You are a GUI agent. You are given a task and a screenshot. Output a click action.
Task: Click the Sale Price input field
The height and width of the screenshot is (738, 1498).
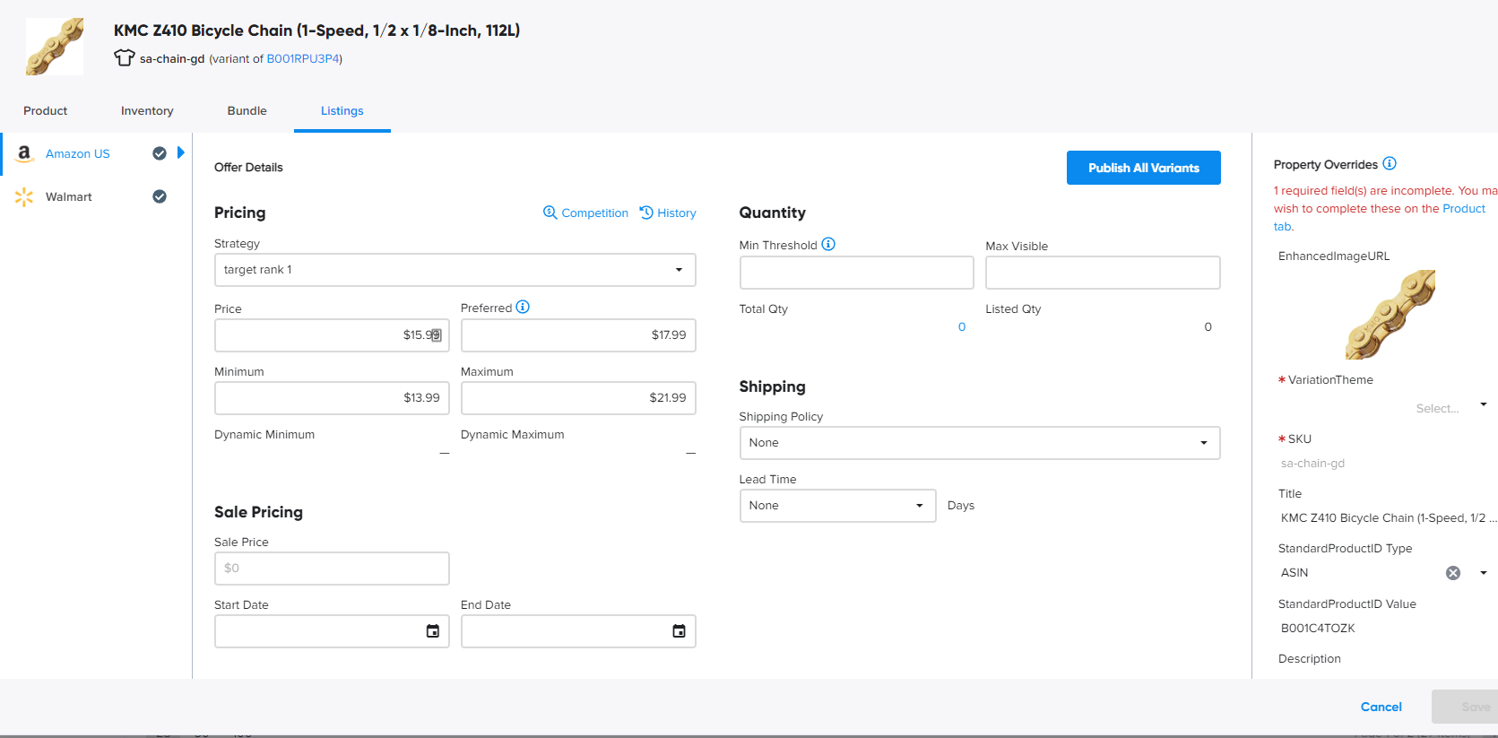coord(332,569)
